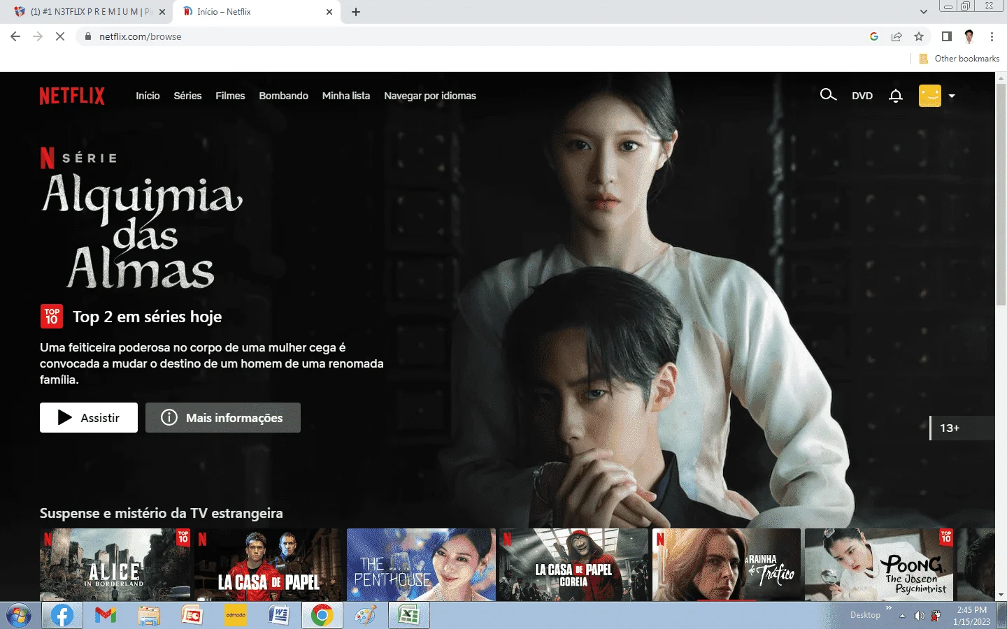Open Paint from the taskbar
The height and width of the screenshot is (629, 1007).
point(365,616)
